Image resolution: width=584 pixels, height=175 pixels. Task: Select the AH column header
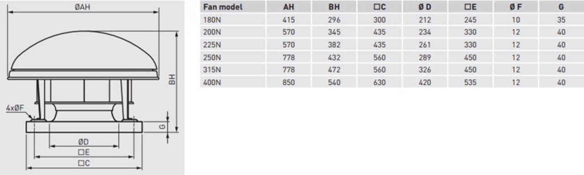click(289, 7)
